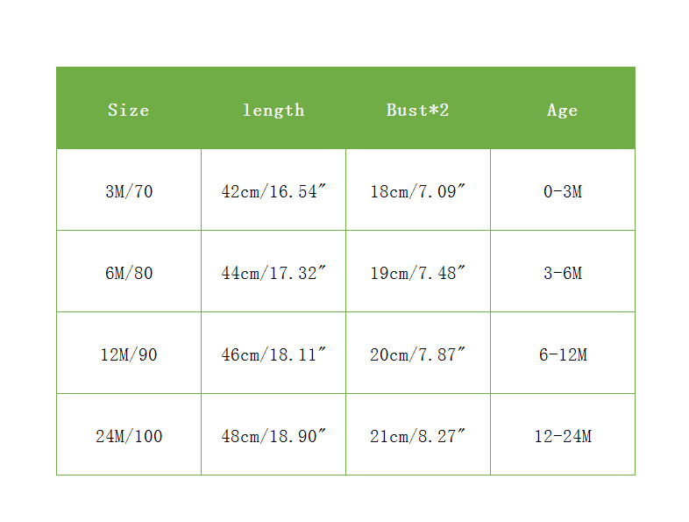Click the Size column header
The height and width of the screenshot is (522, 689).
tap(129, 110)
